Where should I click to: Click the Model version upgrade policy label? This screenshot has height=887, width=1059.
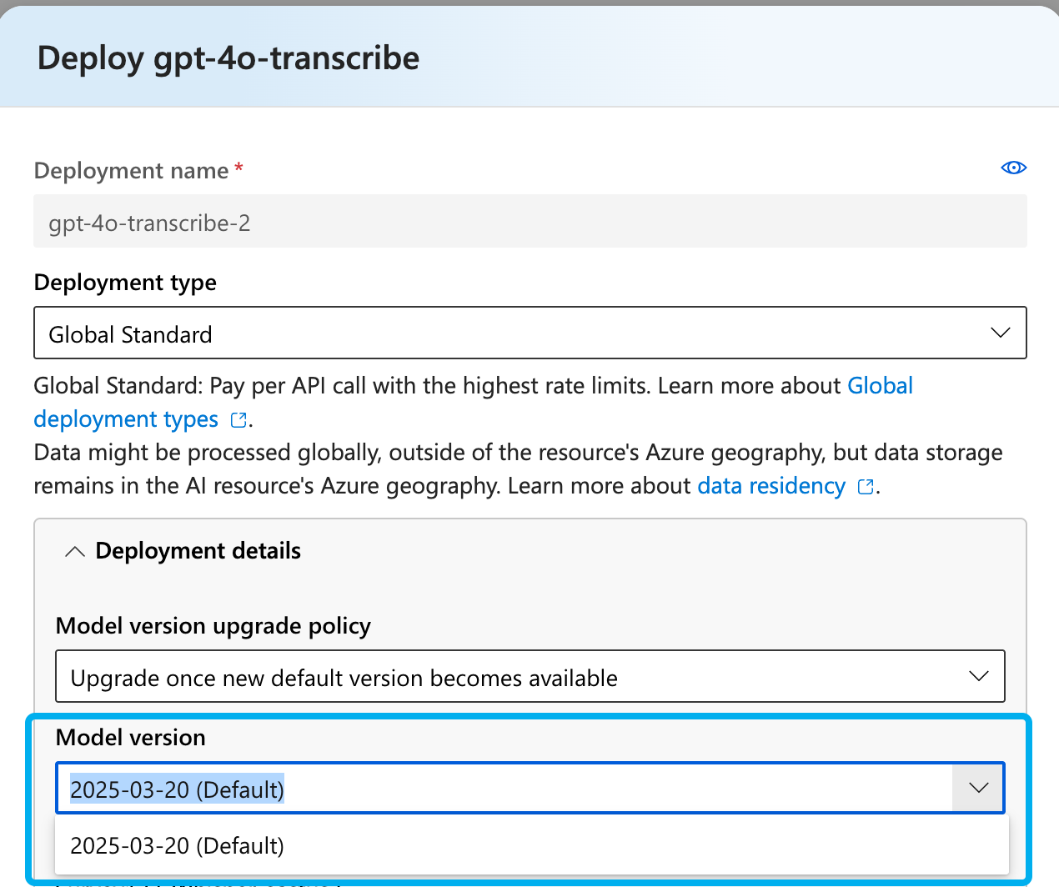point(213,626)
